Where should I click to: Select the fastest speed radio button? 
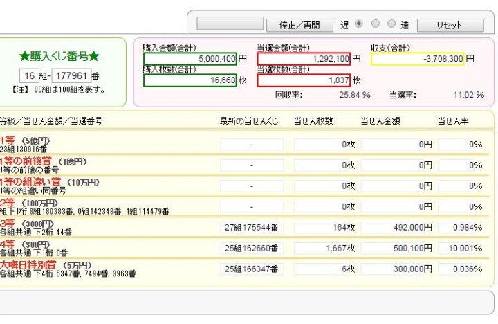click(x=391, y=24)
